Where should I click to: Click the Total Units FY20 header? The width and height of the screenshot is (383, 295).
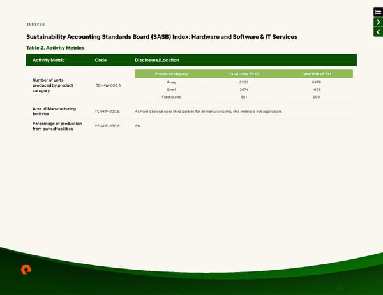pos(244,75)
